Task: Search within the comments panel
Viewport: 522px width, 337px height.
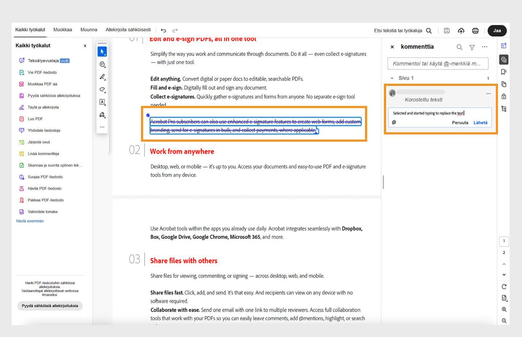Action: click(x=459, y=47)
